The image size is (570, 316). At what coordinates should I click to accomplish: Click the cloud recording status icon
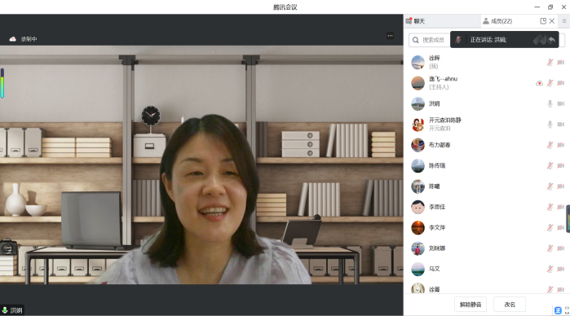(x=13, y=39)
